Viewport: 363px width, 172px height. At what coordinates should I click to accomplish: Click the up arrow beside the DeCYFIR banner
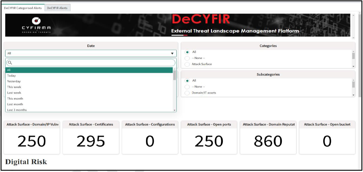pos(353,15)
